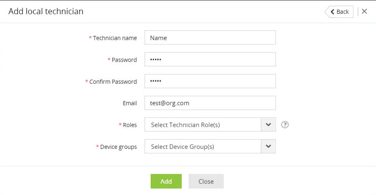The image size is (376, 195).
Task: Click the Add local technician title
Action: tap(46, 11)
